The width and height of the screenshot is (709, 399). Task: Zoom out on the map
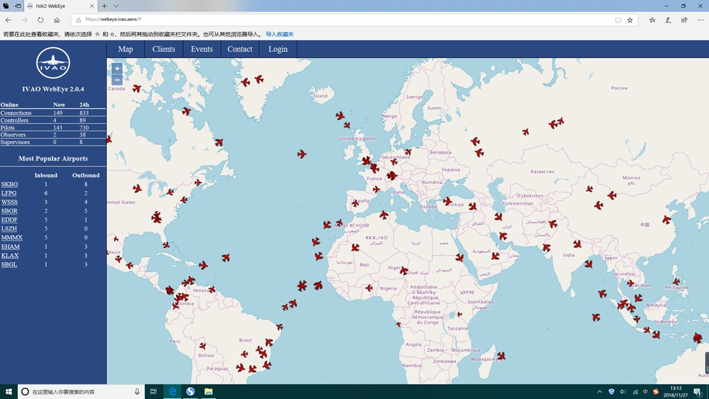(117, 80)
